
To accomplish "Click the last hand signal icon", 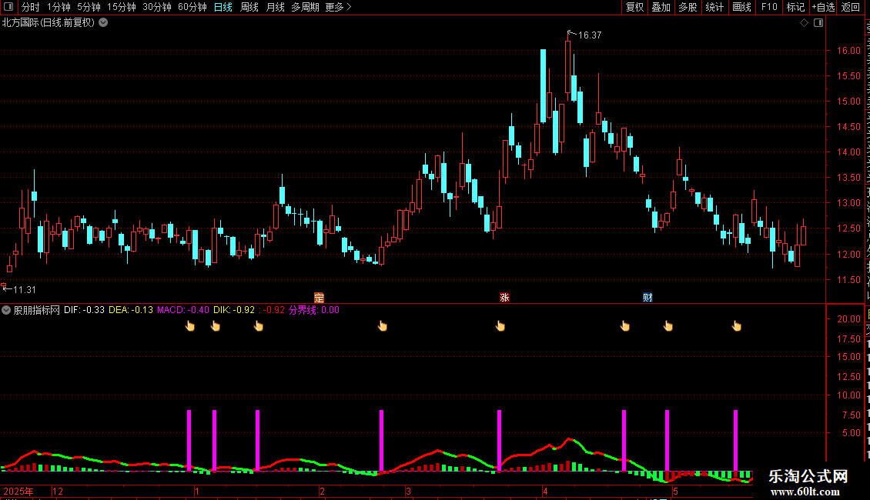I will coord(736,326).
